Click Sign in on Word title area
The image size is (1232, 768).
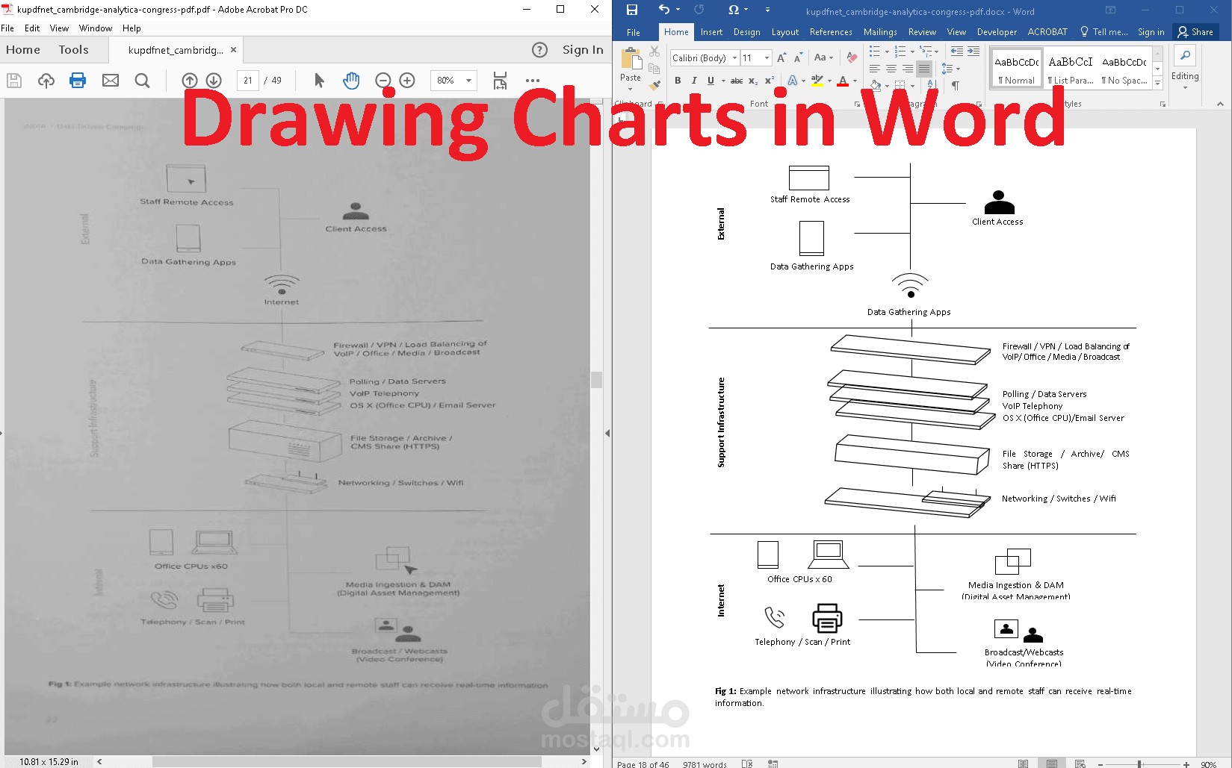pos(1151,32)
